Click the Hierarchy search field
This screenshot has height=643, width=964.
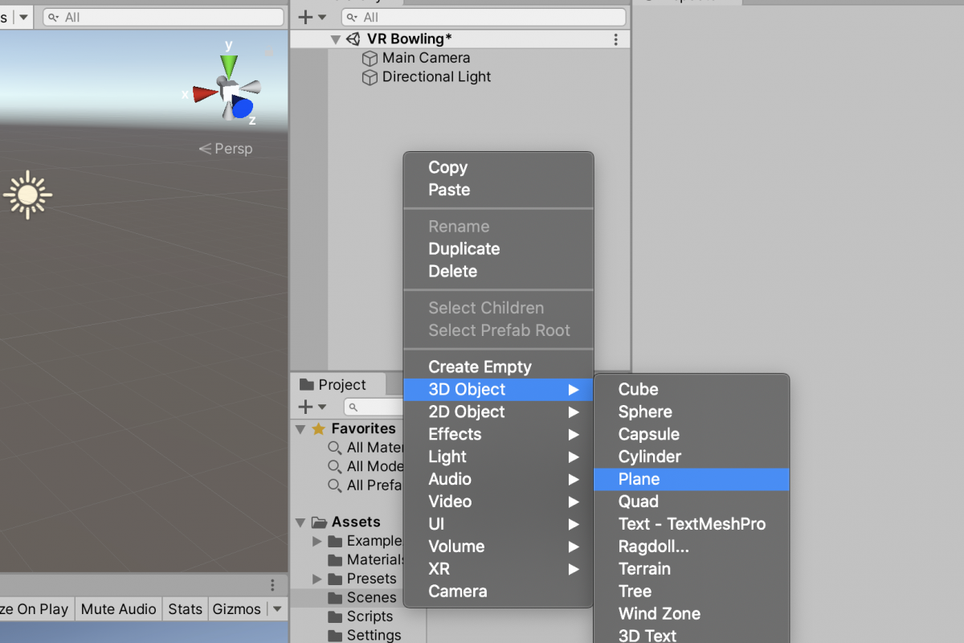click(x=484, y=17)
